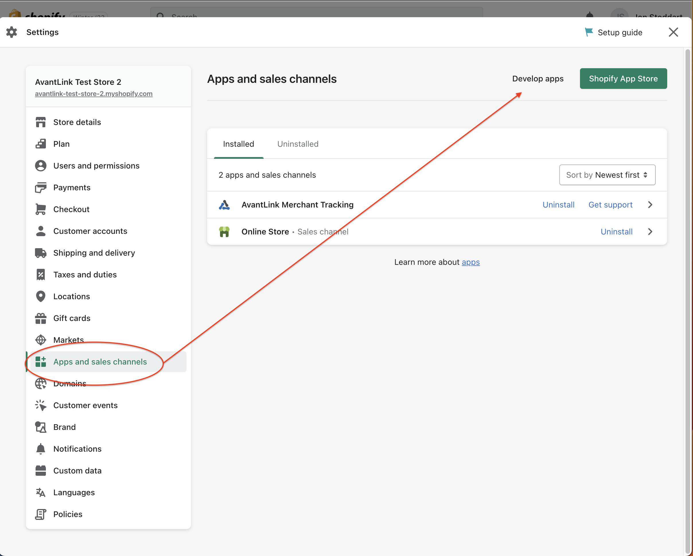Click the Payments card icon
The height and width of the screenshot is (556, 693).
pos(41,188)
